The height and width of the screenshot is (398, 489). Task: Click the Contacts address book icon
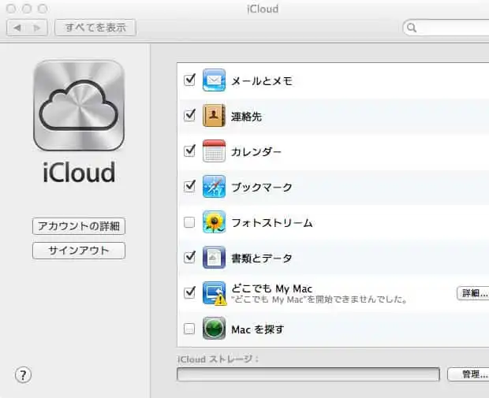[214, 116]
